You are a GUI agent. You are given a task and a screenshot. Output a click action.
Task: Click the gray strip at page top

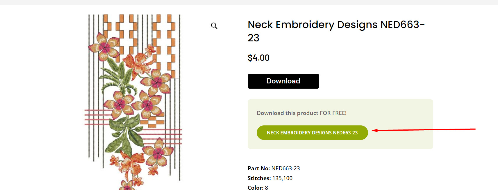tap(249, 2)
